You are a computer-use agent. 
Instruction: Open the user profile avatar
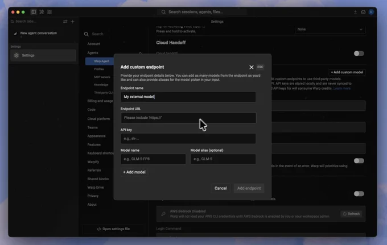coord(371,12)
